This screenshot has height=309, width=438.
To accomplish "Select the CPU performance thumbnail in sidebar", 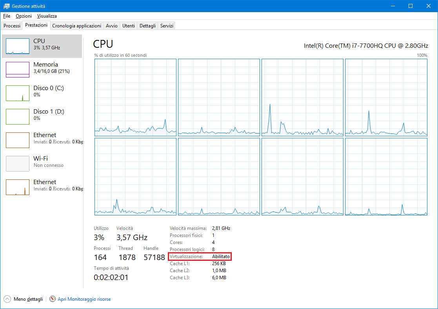I will click(18, 46).
